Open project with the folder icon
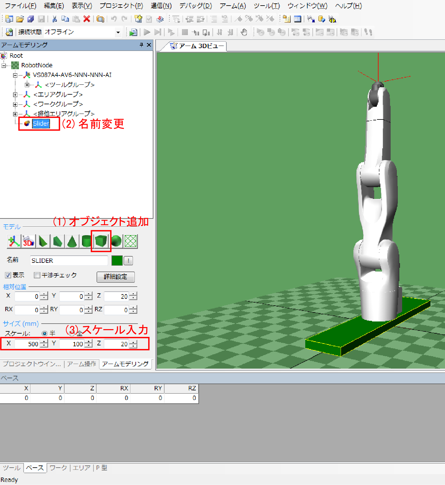Screen dimensions: 445x485 point(20,19)
